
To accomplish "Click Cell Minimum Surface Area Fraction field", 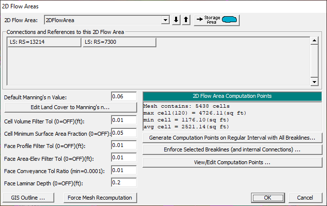I will tap(124, 133).
